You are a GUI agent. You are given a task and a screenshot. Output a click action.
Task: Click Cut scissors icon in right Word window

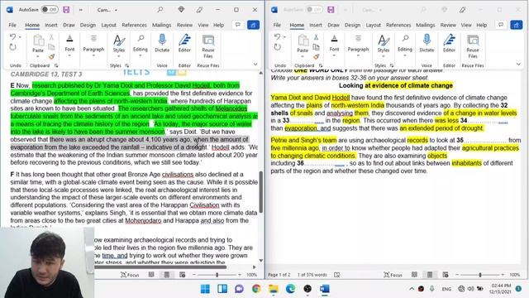point(316,37)
